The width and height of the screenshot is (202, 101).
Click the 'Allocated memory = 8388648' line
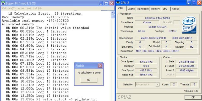34,24
